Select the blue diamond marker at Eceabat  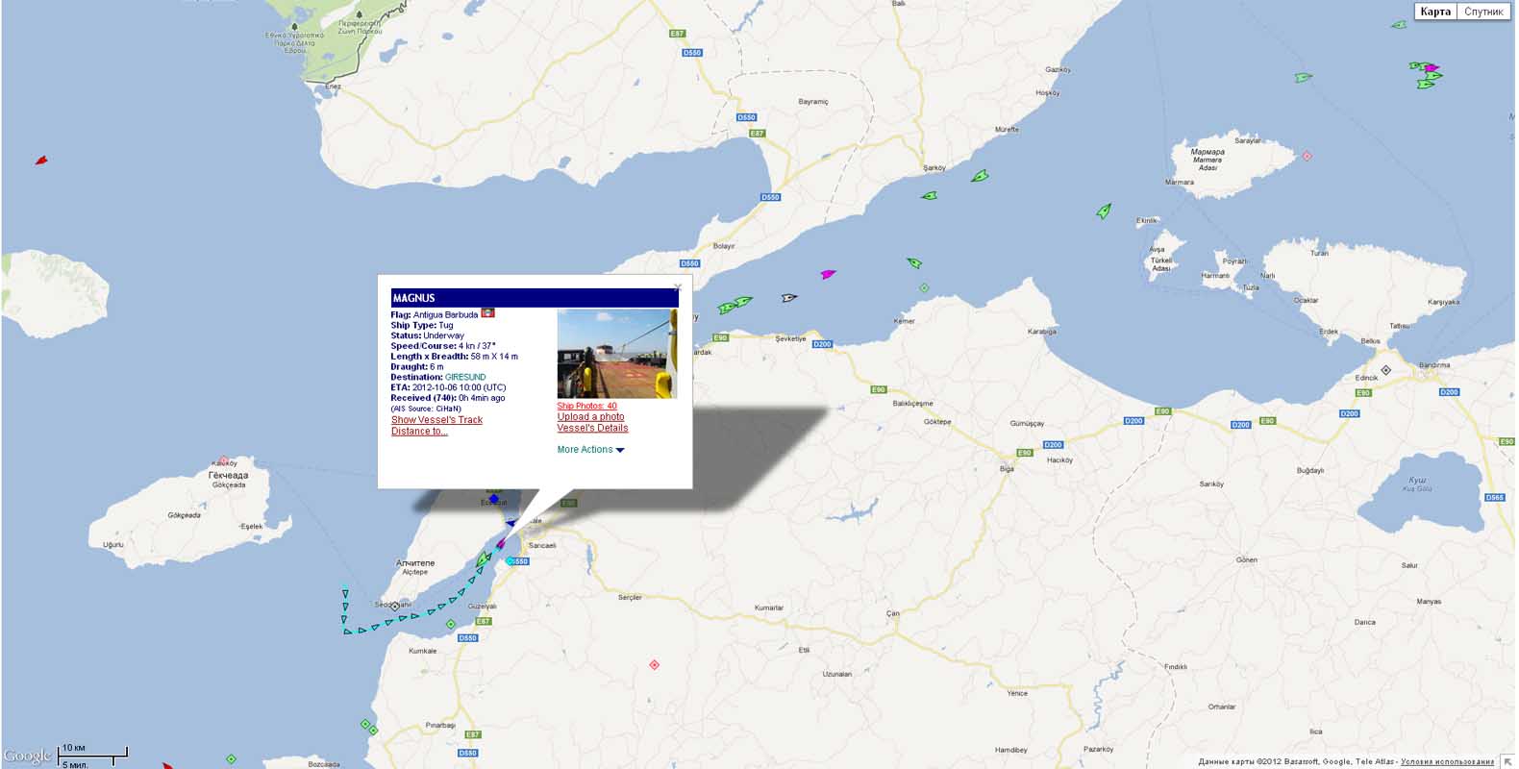pyautogui.click(x=494, y=498)
